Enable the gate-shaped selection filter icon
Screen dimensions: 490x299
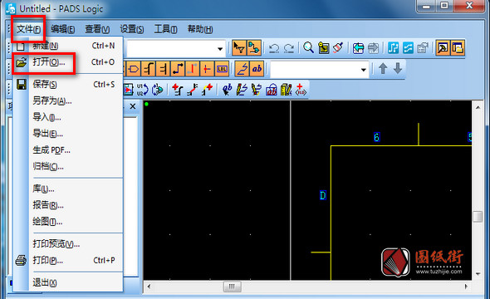click(134, 69)
